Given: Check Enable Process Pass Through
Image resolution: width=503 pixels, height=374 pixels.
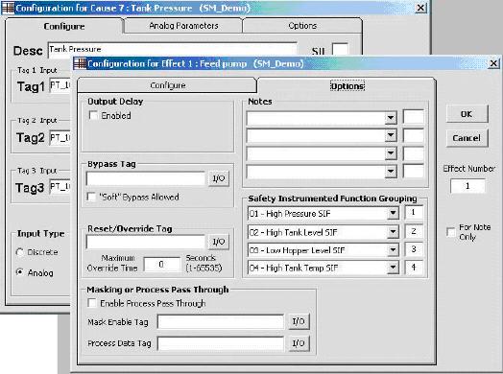Looking at the screenshot, I should (92, 303).
